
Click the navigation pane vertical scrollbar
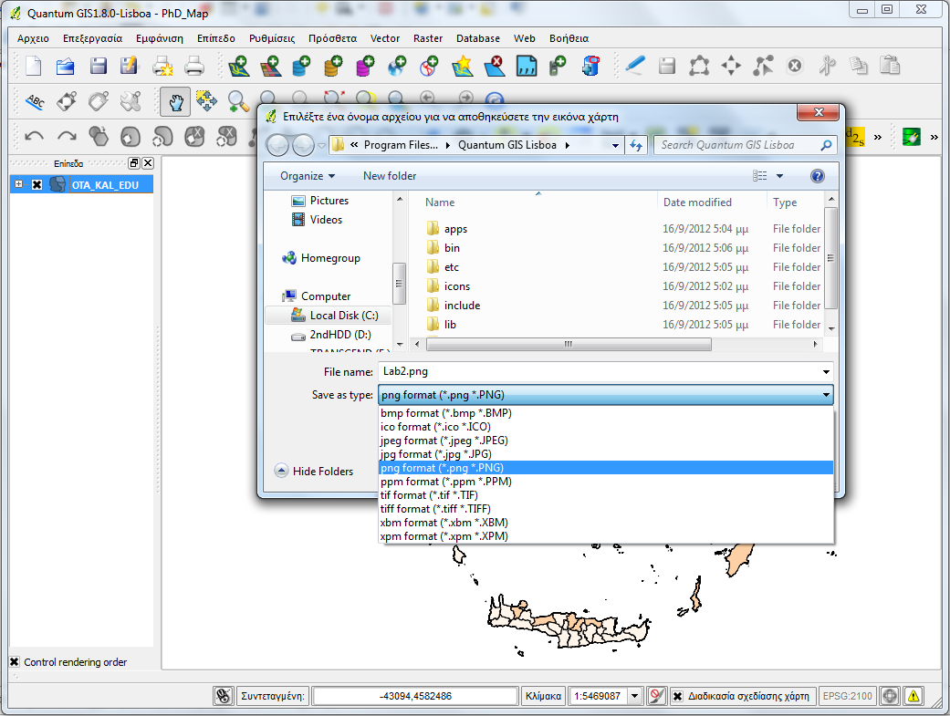coord(399,283)
